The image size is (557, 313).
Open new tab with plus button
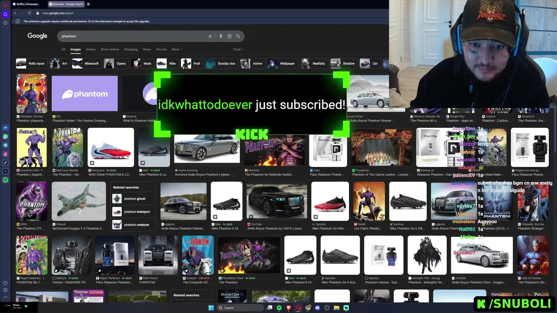point(88,4)
